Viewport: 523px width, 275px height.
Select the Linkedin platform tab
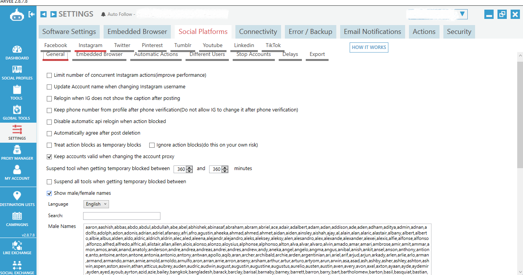pos(244,46)
